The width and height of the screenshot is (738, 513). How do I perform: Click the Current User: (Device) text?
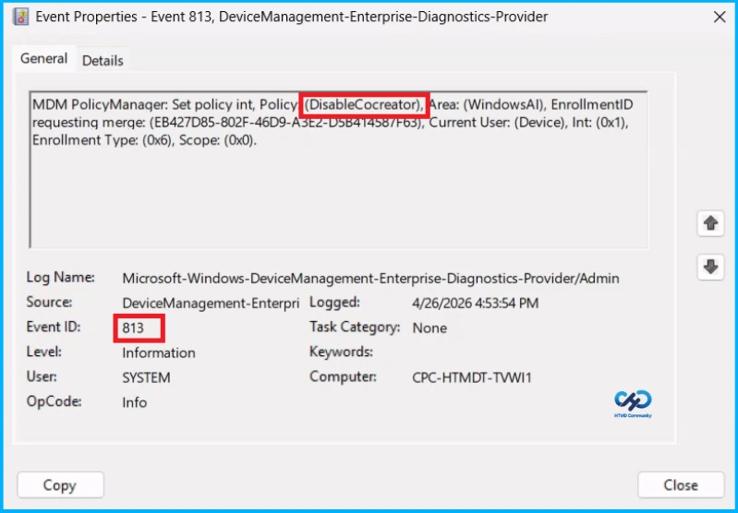click(497, 123)
